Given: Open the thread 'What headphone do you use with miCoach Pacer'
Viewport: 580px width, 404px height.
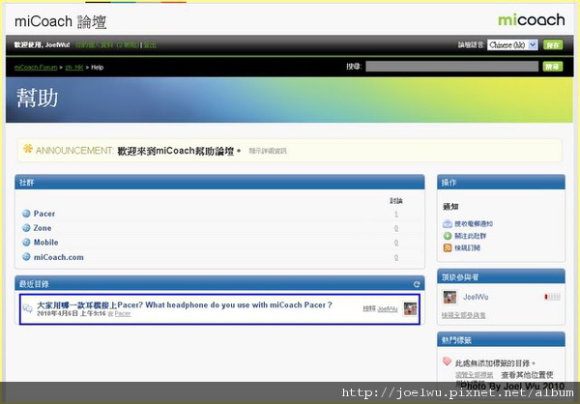Looking at the screenshot, I should (185, 304).
